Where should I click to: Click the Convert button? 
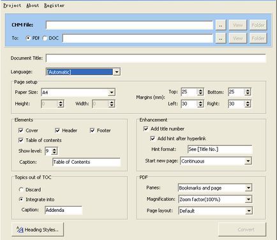click(242, 230)
